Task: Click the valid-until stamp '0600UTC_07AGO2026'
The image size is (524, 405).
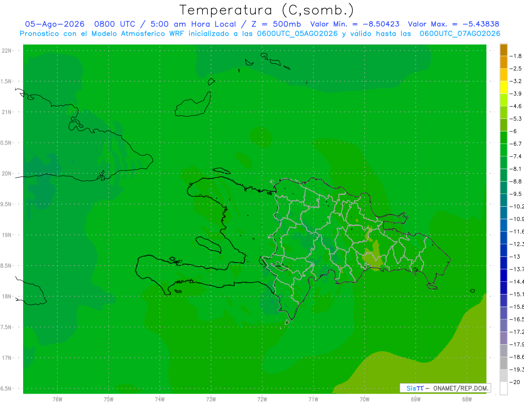Action: click(x=460, y=34)
